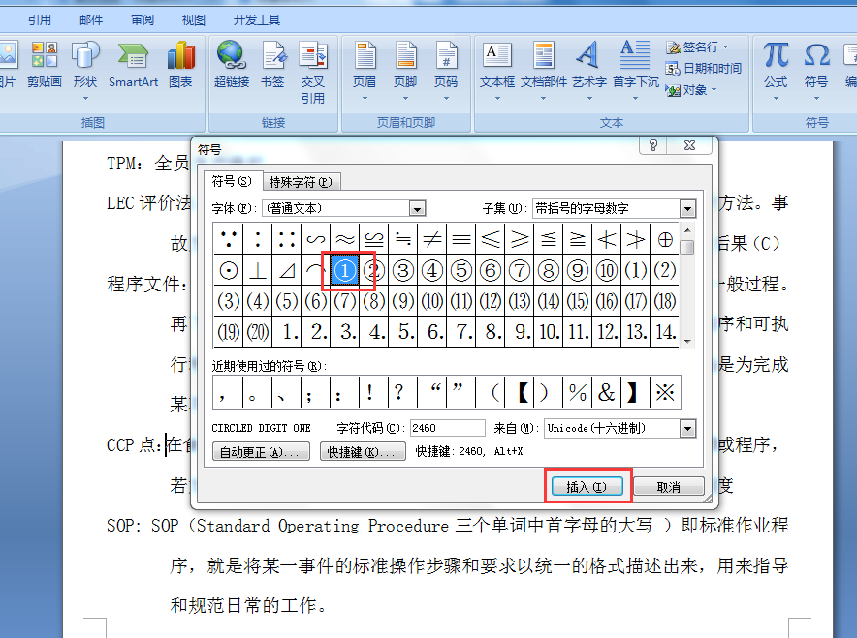Viewport: 857px width, 638px height.
Task: Insert a SmartArt graphic
Action: [134, 65]
